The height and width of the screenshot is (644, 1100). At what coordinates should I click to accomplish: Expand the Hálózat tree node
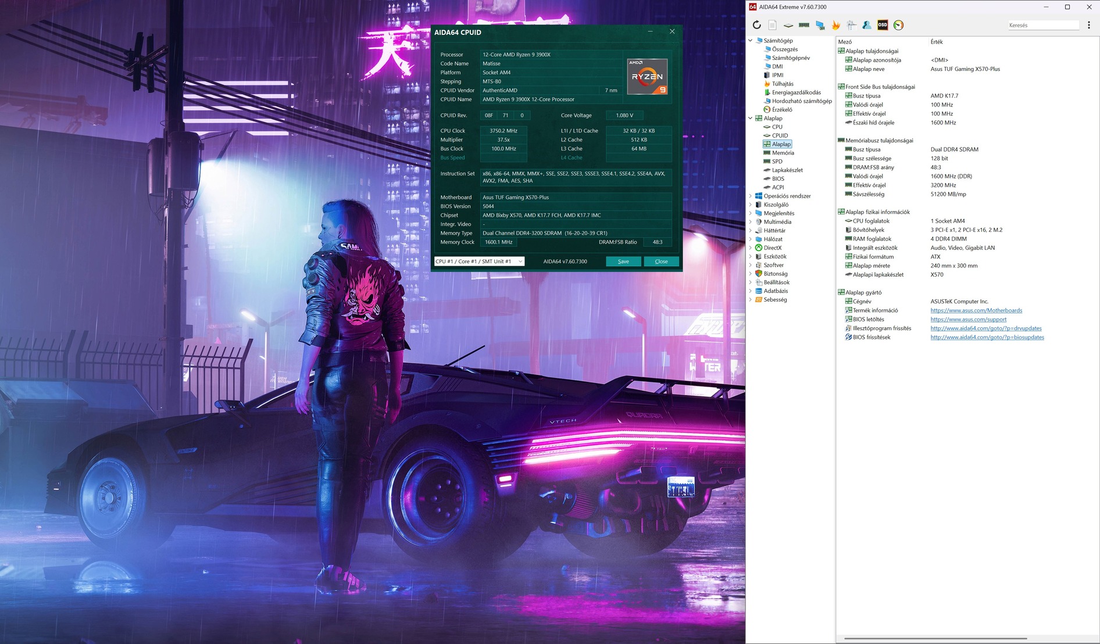(x=751, y=239)
